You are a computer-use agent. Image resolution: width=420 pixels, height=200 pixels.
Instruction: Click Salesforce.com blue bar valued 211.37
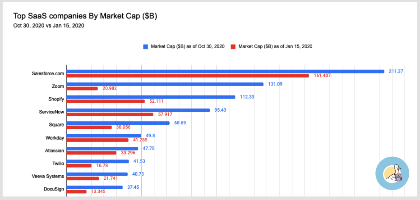coord(225,71)
